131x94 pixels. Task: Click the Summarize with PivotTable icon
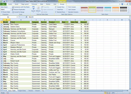(x=13, y=7)
